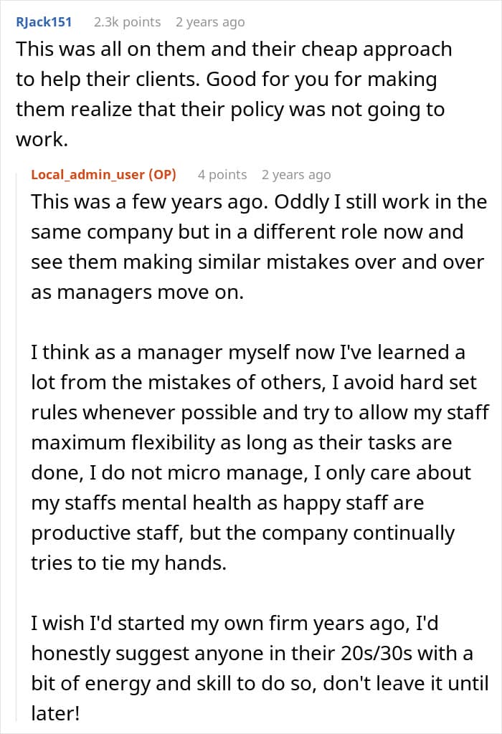Viewport: 502px width, 734px height.
Task: Click the timestamp on RJack151's comment
Action: [210, 22]
